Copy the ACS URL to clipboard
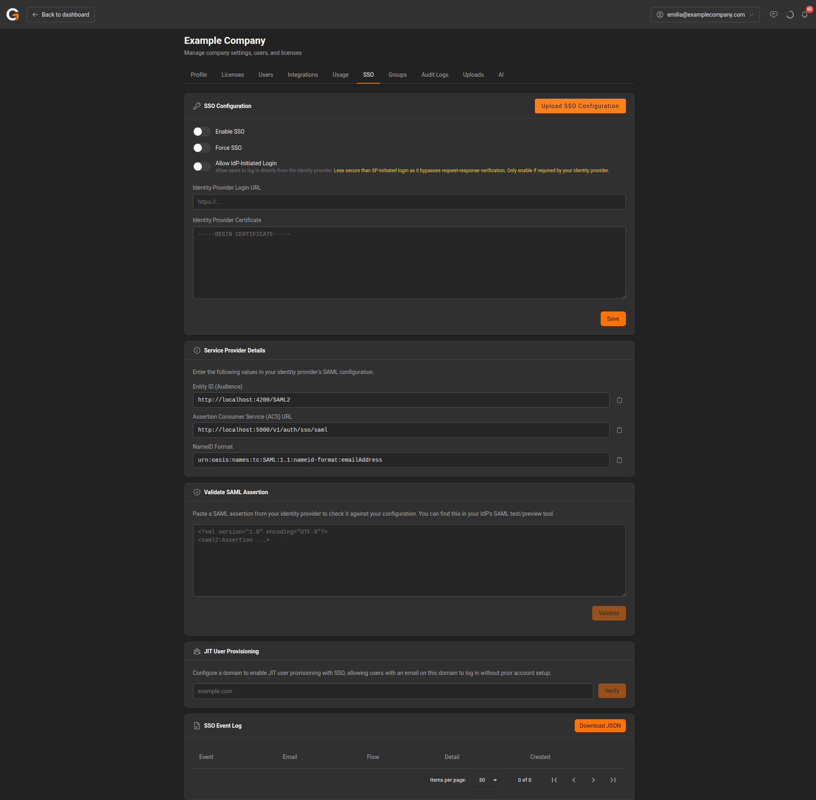This screenshot has width=816, height=800. (x=619, y=430)
